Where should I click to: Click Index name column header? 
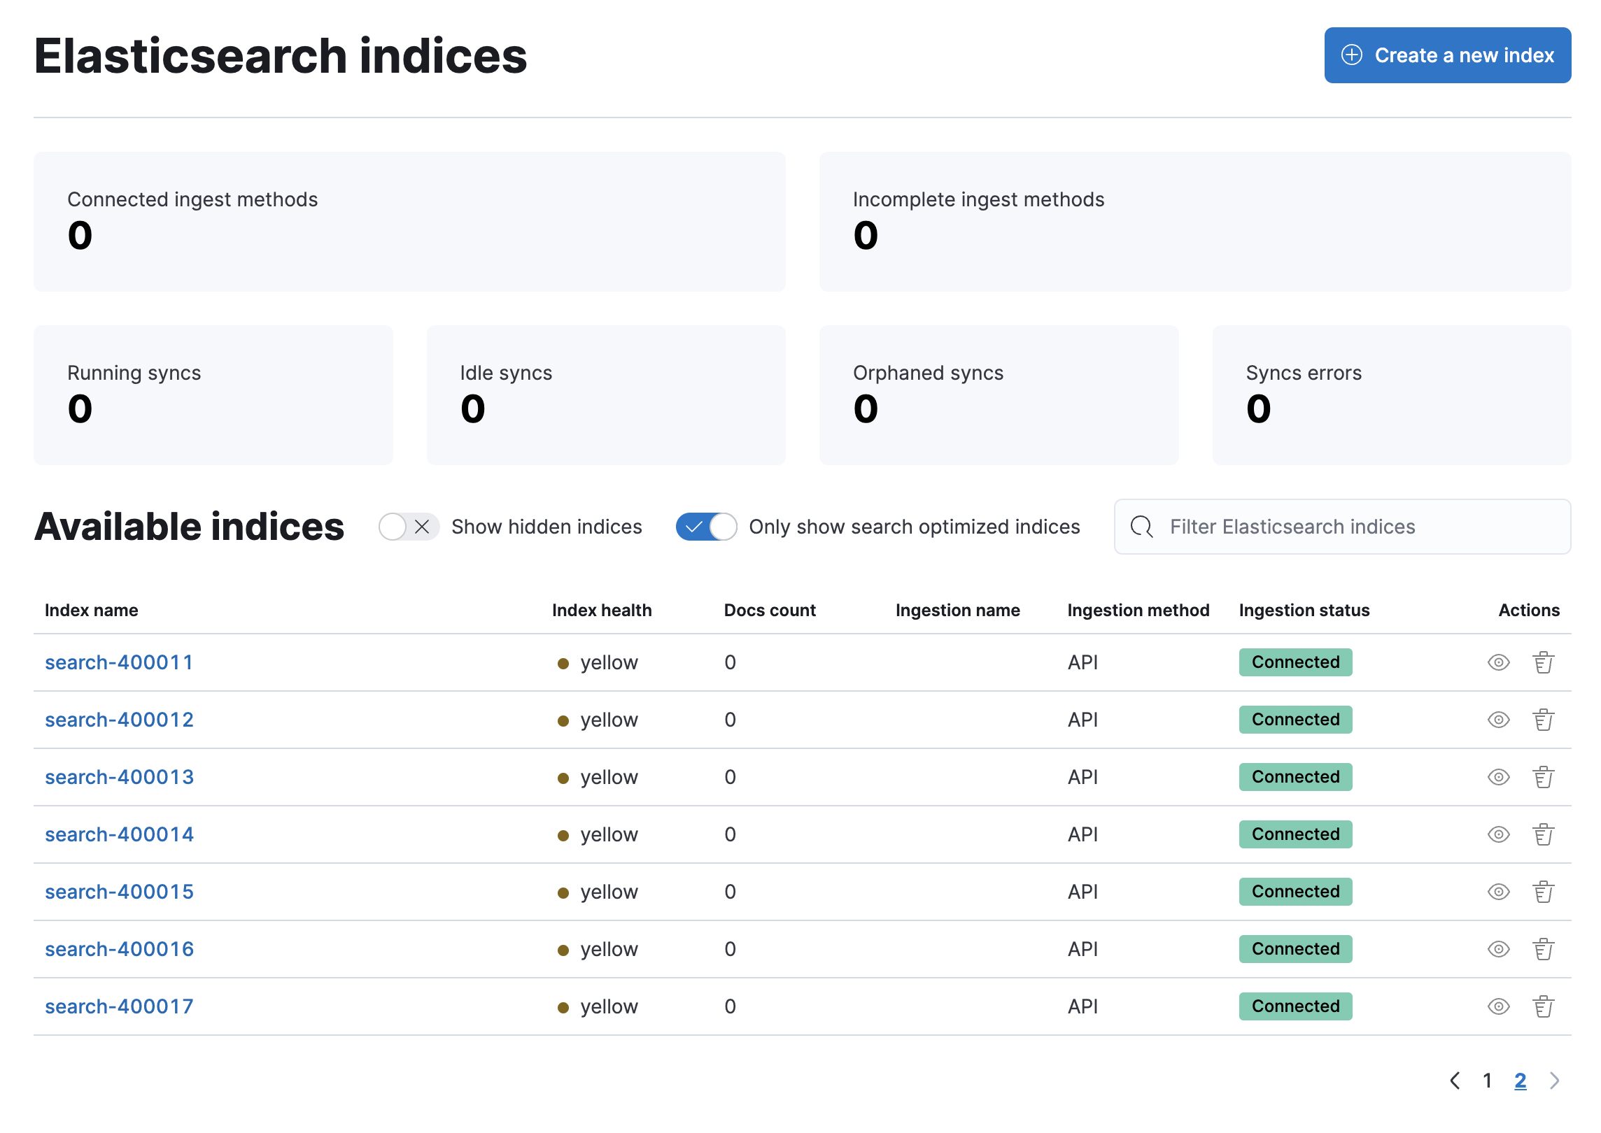92,611
